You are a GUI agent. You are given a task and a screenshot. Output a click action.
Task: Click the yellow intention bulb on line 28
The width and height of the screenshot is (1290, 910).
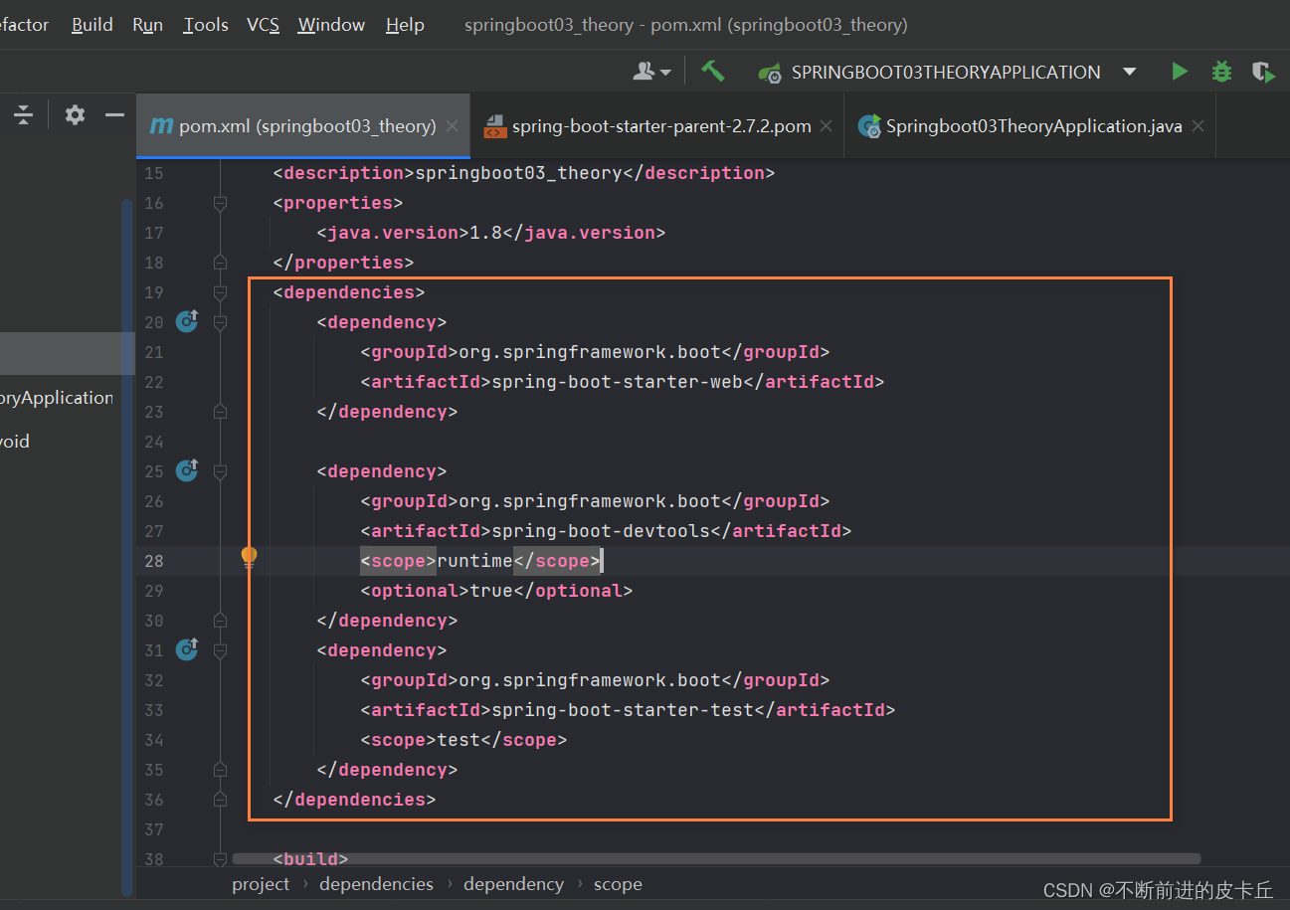coord(250,558)
